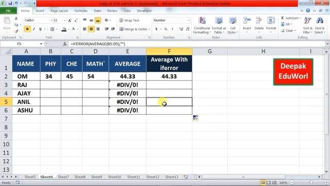Click Wrap Text button
The width and height of the screenshot is (330, 186).
[x=129, y=20]
